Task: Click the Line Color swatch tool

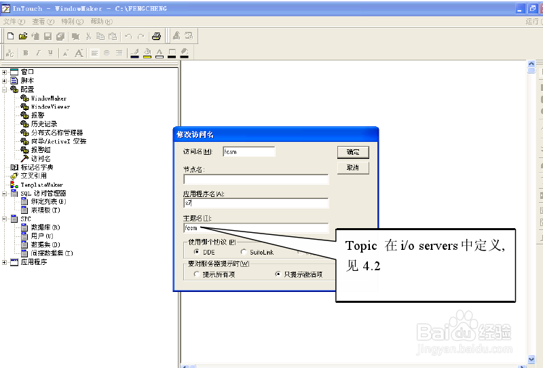Action: tap(134, 53)
